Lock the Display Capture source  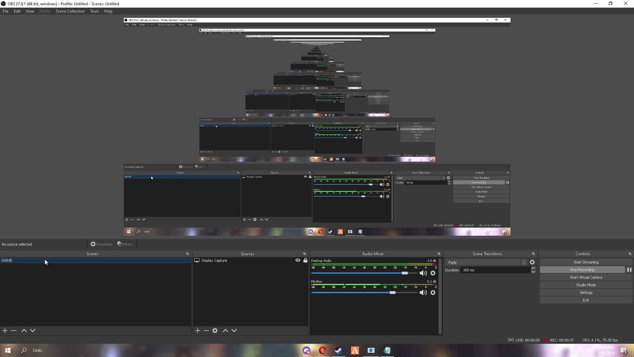coord(305,260)
